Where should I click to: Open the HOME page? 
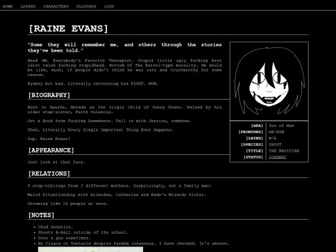coord(7,6)
